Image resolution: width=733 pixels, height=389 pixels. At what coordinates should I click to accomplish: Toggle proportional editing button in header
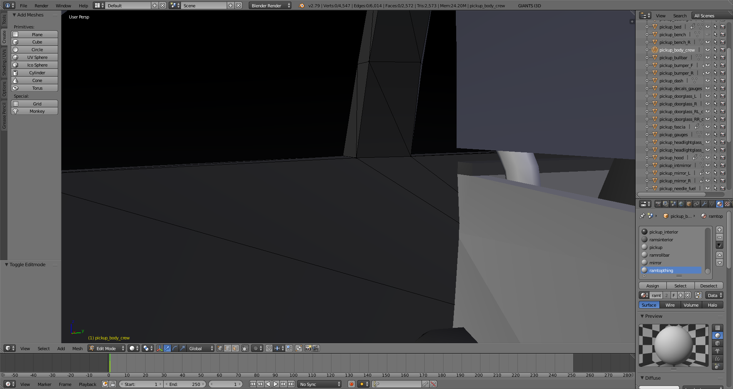tap(258, 348)
